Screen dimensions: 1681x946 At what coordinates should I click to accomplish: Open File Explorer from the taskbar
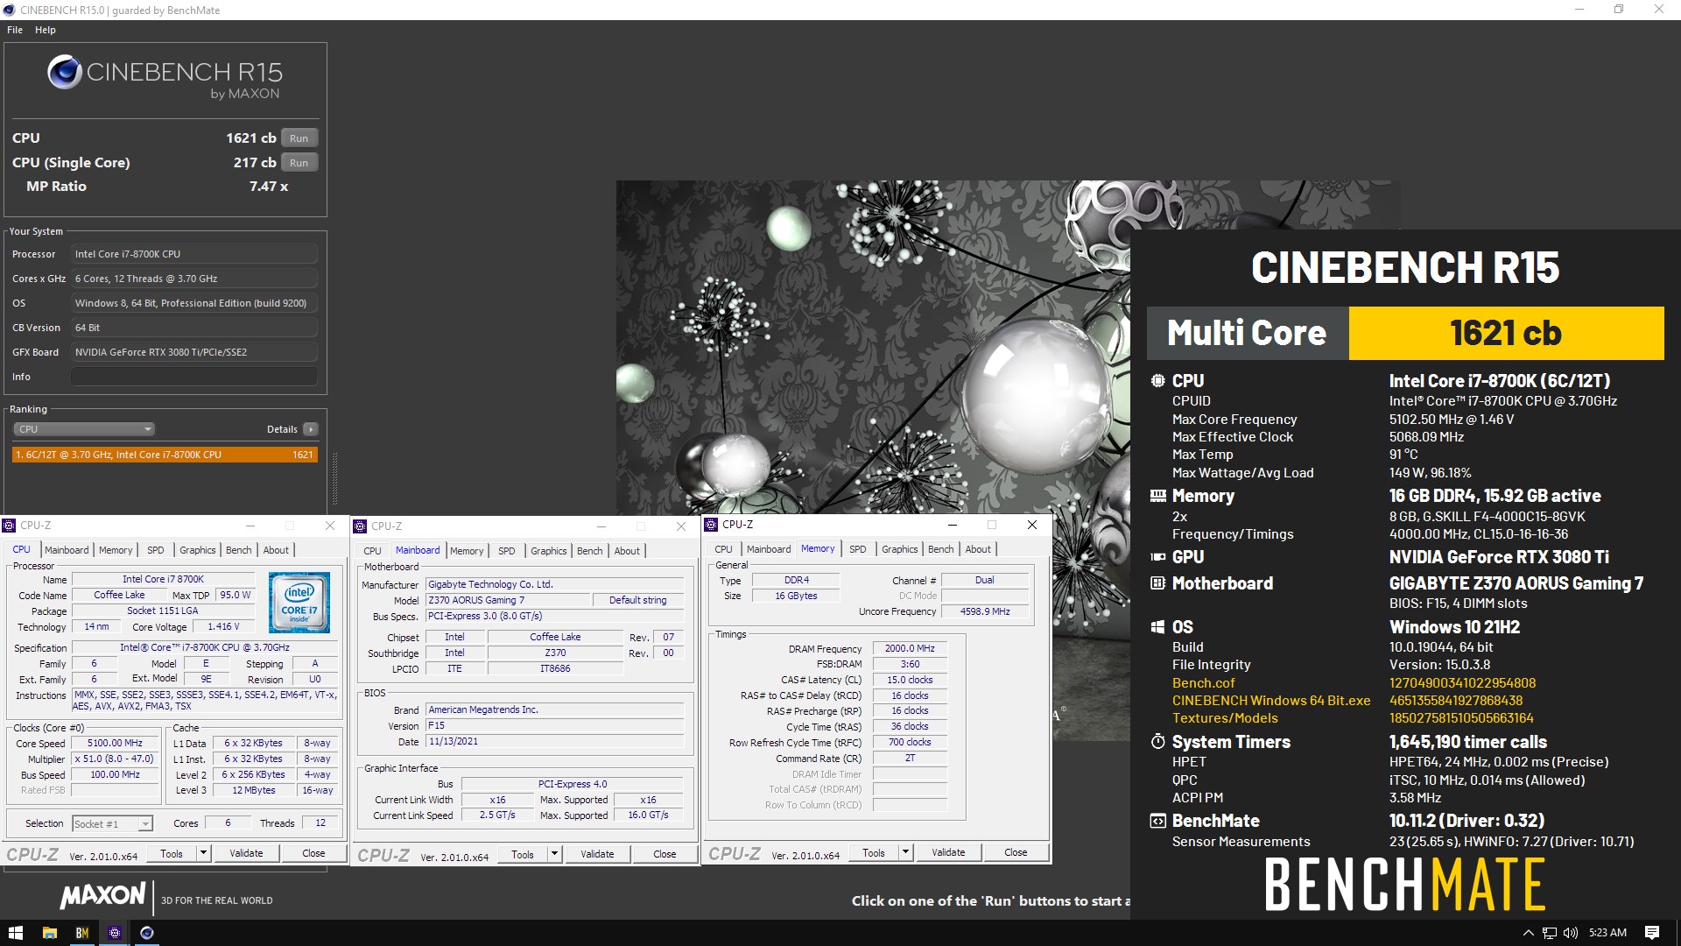tap(50, 933)
